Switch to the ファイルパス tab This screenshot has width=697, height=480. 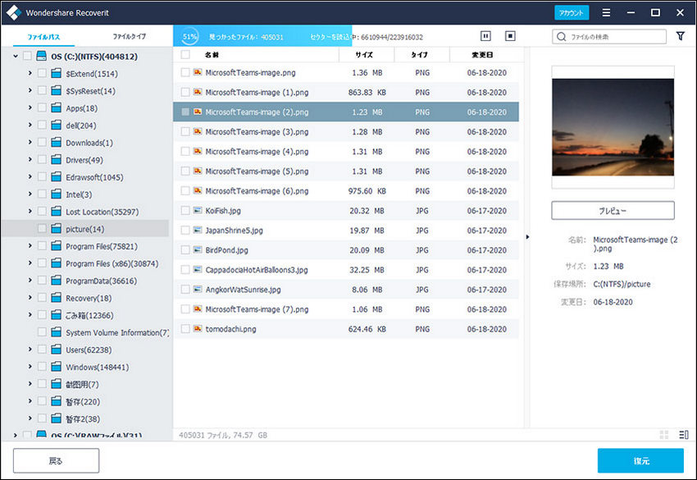(43, 36)
